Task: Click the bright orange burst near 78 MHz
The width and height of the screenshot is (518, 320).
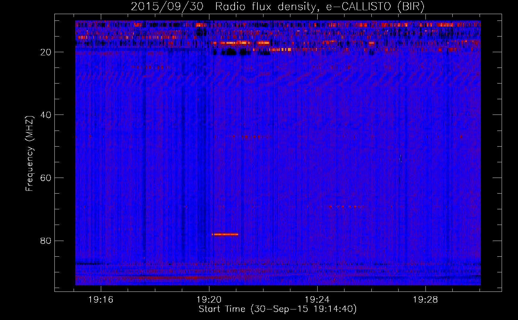Action: click(225, 234)
